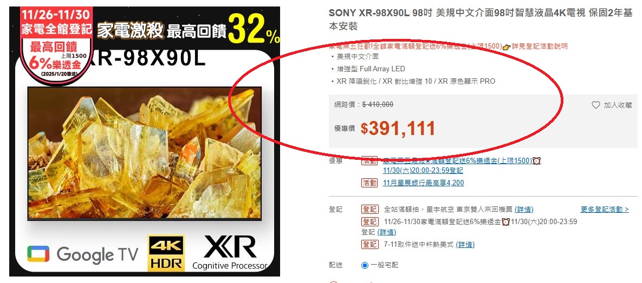This screenshot has height=283, width=642.
Task: Open 11月星展銀行最高享4,200 link
Action: coord(423,183)
